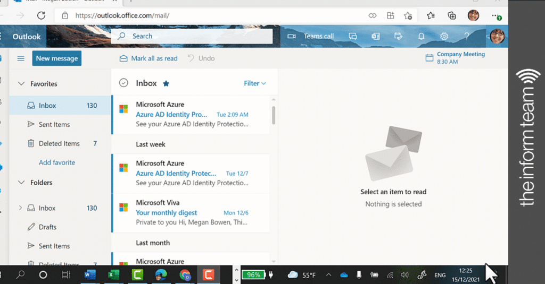Open browser Favorites list icon
This screenshot has width=545, height=284.
click(x=431, y=15)
